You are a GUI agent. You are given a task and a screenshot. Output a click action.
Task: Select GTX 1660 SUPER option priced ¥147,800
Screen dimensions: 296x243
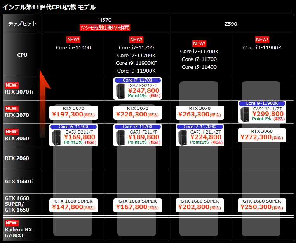point(73,205)
